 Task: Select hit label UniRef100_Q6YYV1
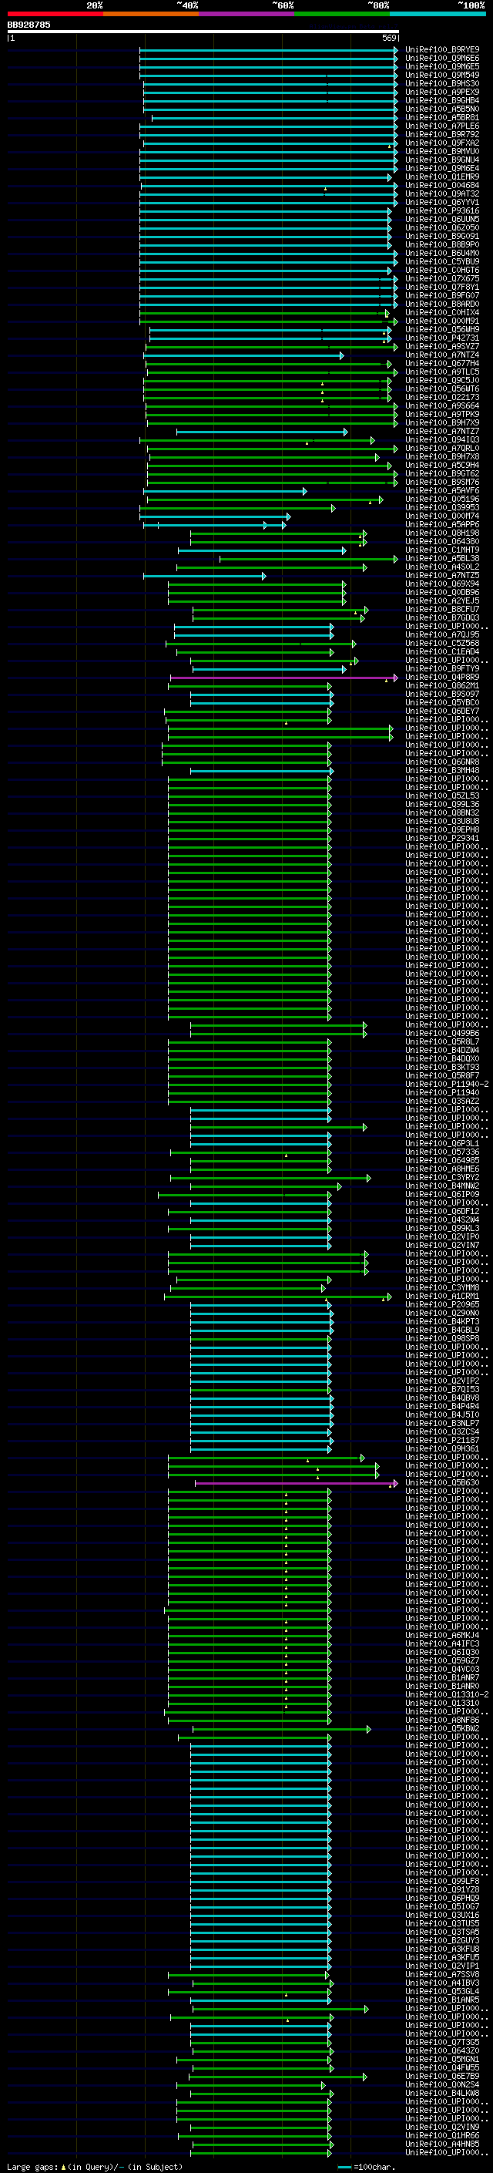[442, 203]
